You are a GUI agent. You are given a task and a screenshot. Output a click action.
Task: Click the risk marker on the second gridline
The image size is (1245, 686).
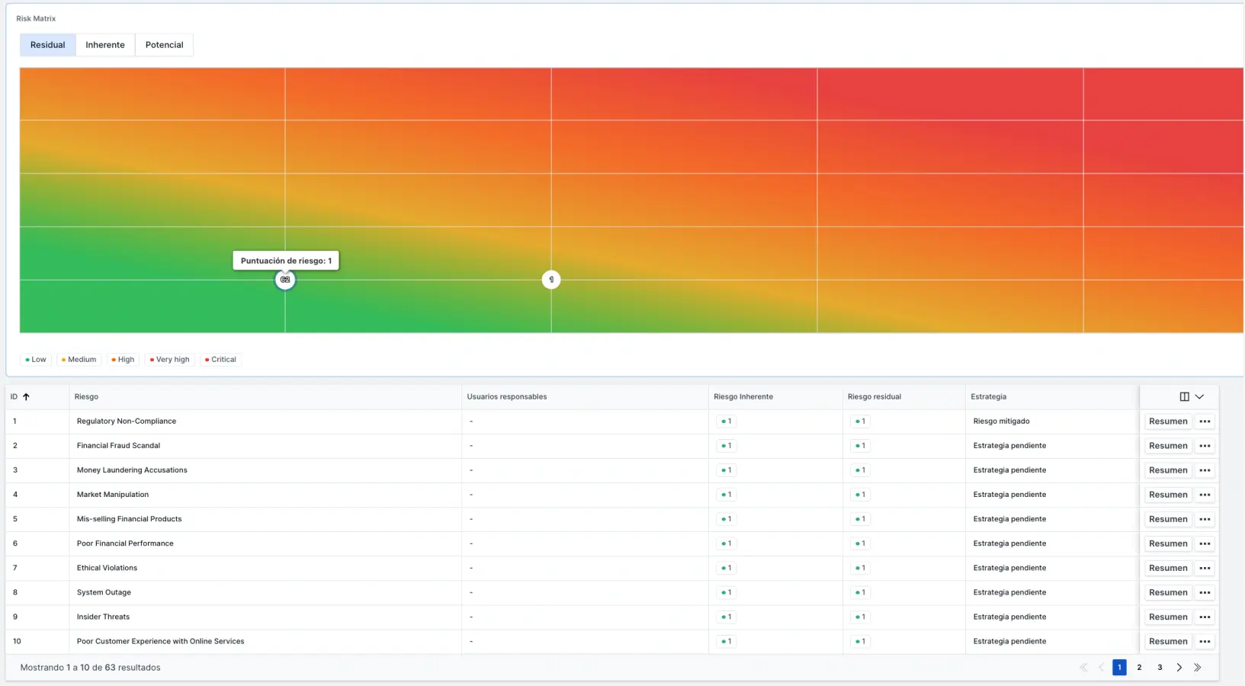point(551,280)
